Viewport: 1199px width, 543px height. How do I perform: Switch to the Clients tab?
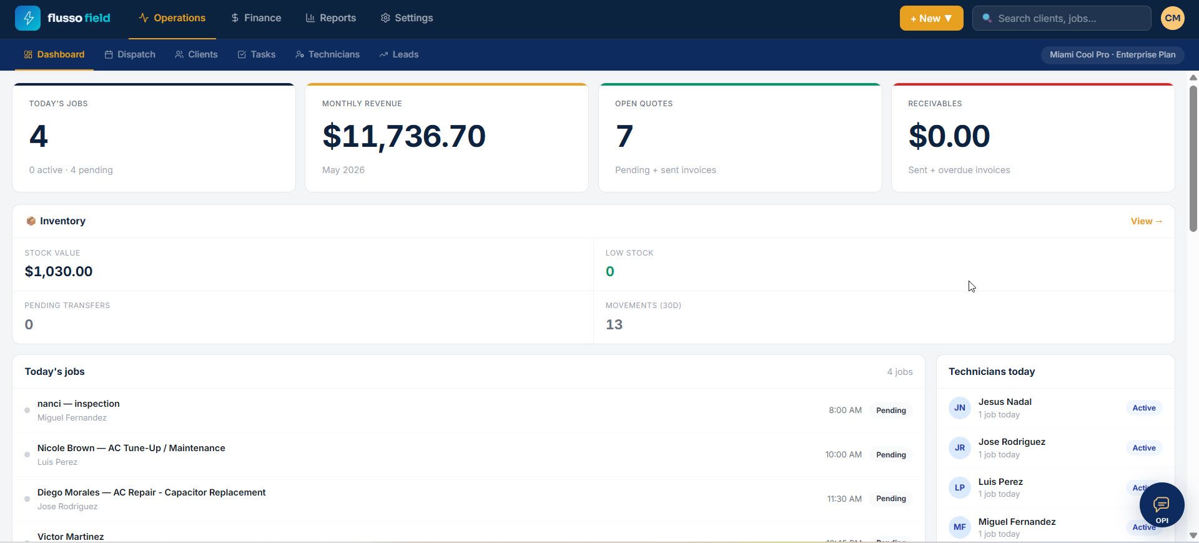click(x=196, y=54)
